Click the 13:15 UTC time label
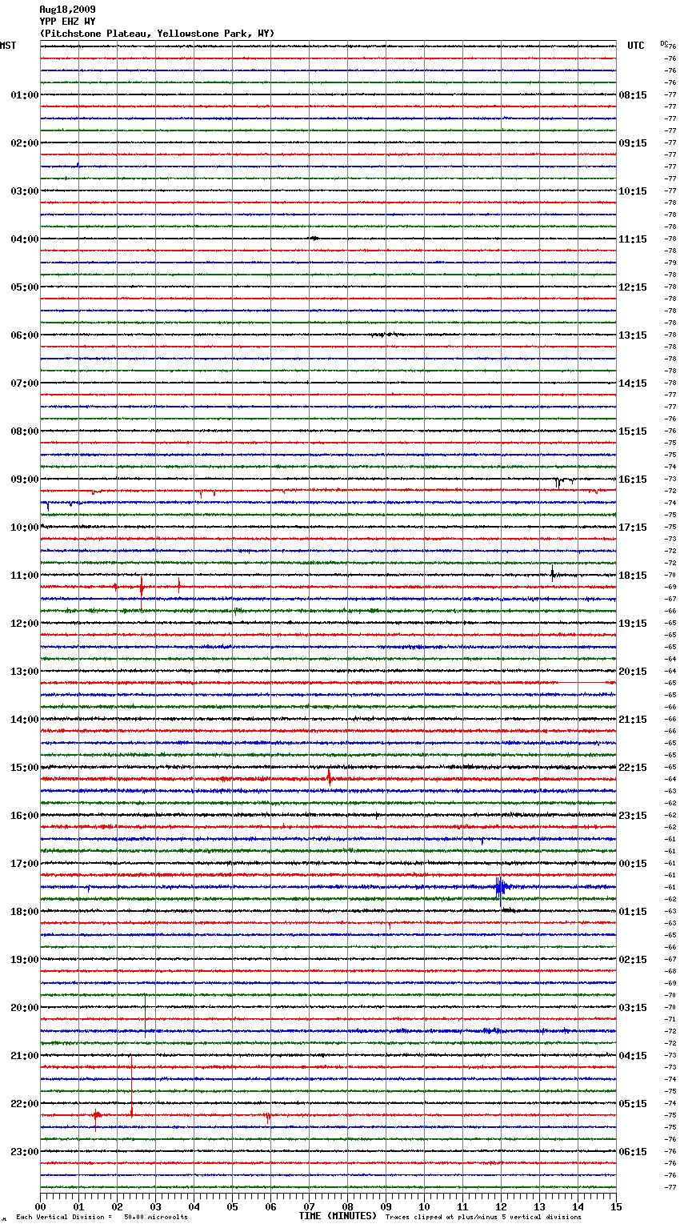This screenshot has height=1228, width=680. pyautogui.click(x=633, y=335)
